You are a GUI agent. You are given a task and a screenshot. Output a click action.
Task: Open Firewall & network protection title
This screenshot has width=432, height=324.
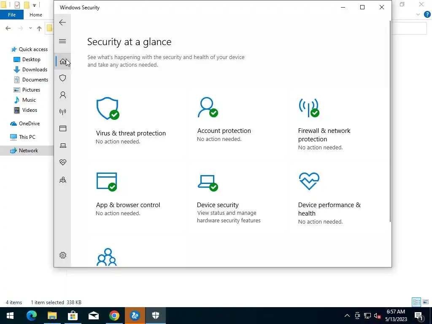click(x=324, y=135)
